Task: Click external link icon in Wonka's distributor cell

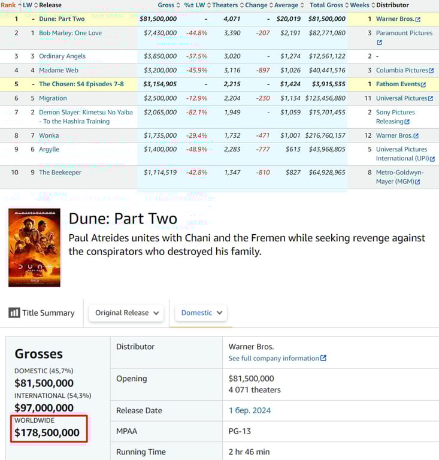Action: click(416, 136)
